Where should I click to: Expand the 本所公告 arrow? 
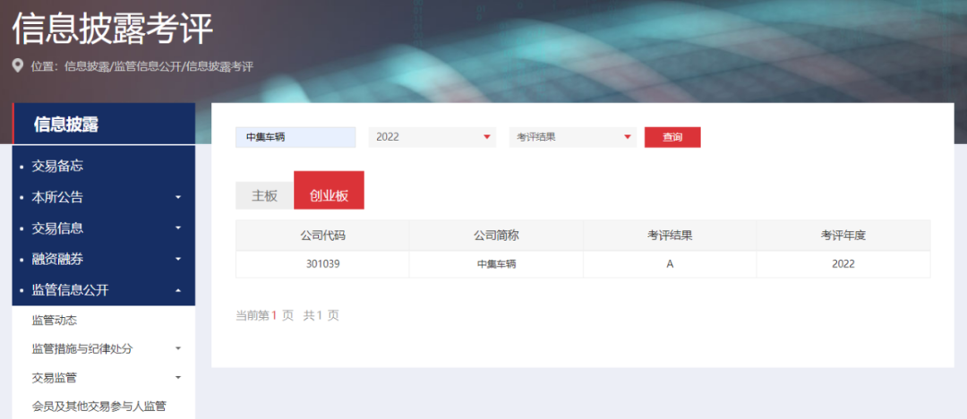coord(178,198)
